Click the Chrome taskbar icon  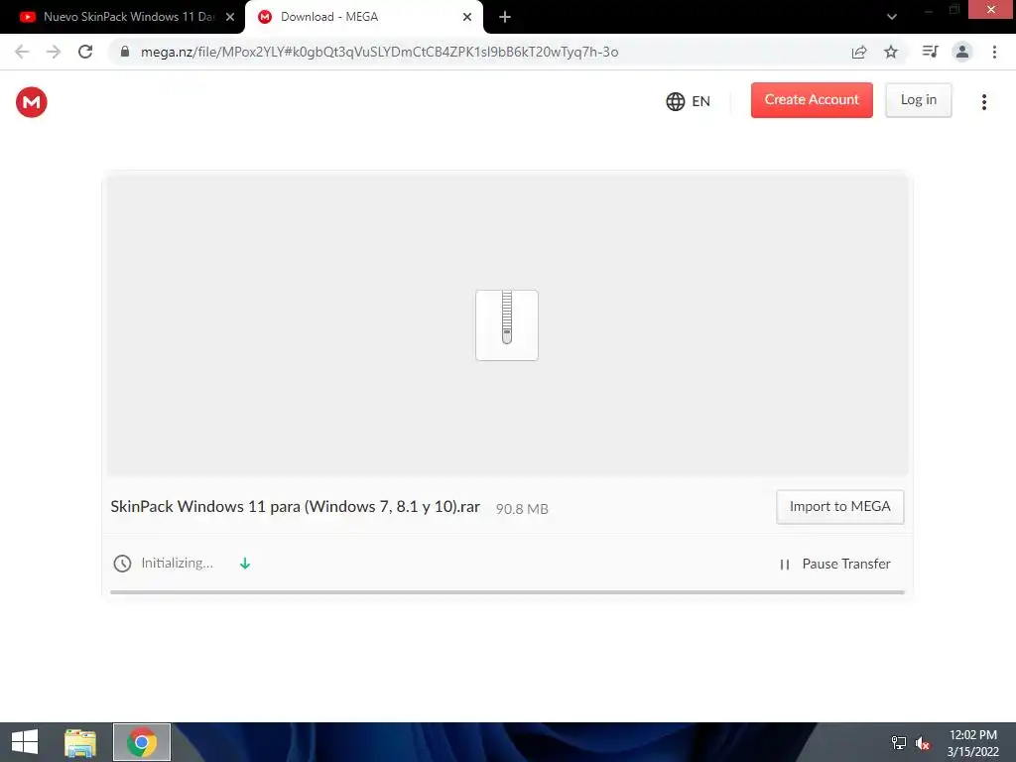pyautogui.click(x=142, y=742)
